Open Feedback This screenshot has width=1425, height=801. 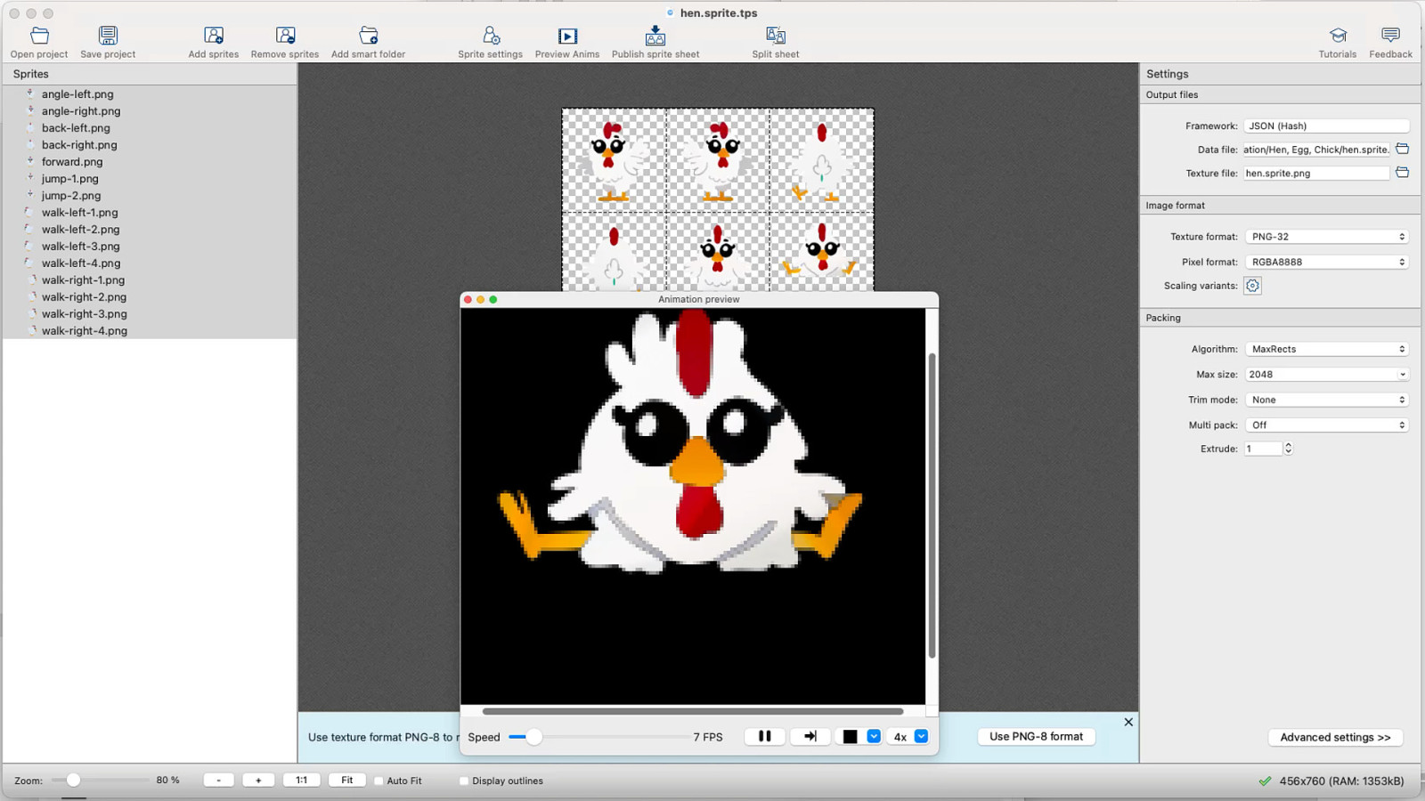coord(1390,42)
